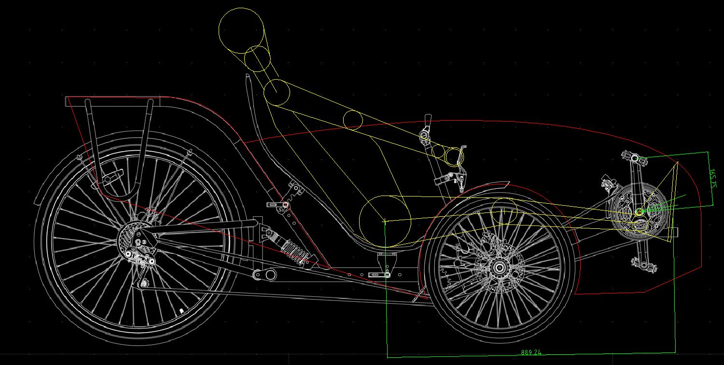Select the large yellow head circle
This screenshot has height=365, width=724.
coord(241,30)
